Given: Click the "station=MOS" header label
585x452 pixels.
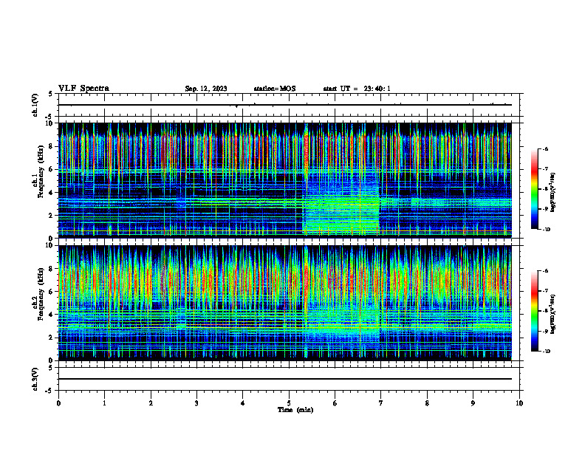Looking at the screenshot, I should coord(275,89).
